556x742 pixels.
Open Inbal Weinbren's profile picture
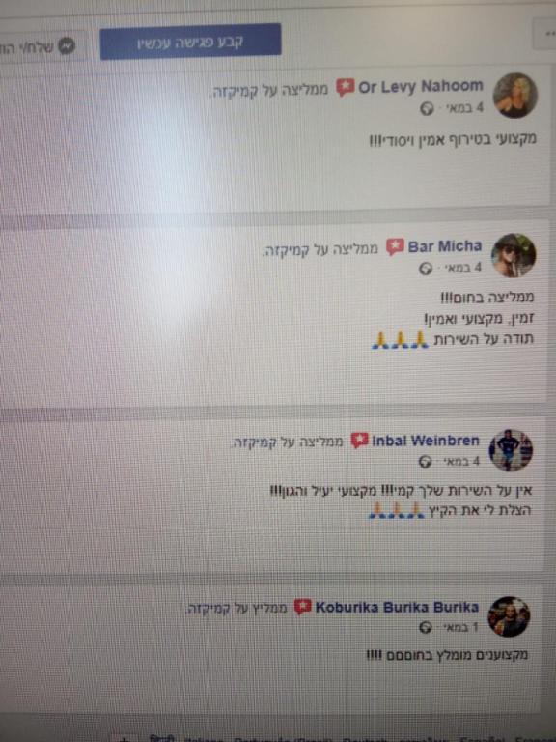tap(511, 450)
